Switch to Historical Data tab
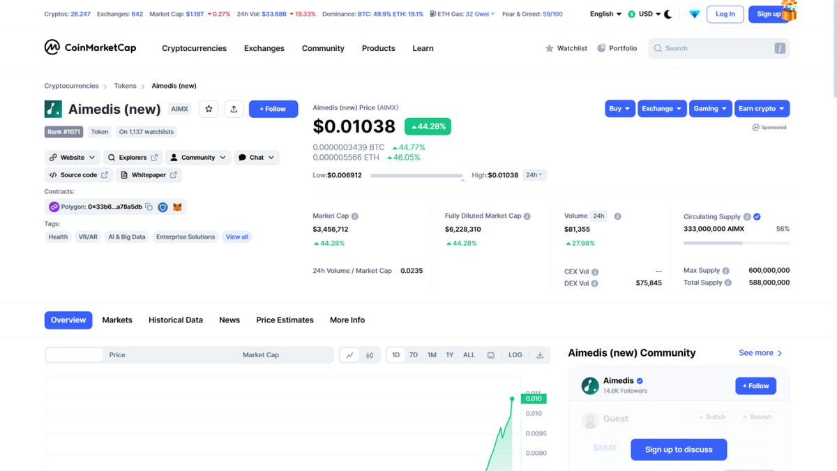This screenshot has width=837, height=471. click(x=176, y=320)
